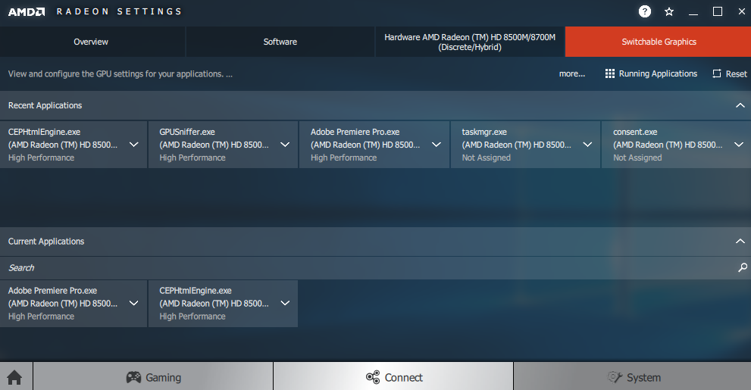
Task: Open the help question mark icon
Action: click(x=645, y=11)
